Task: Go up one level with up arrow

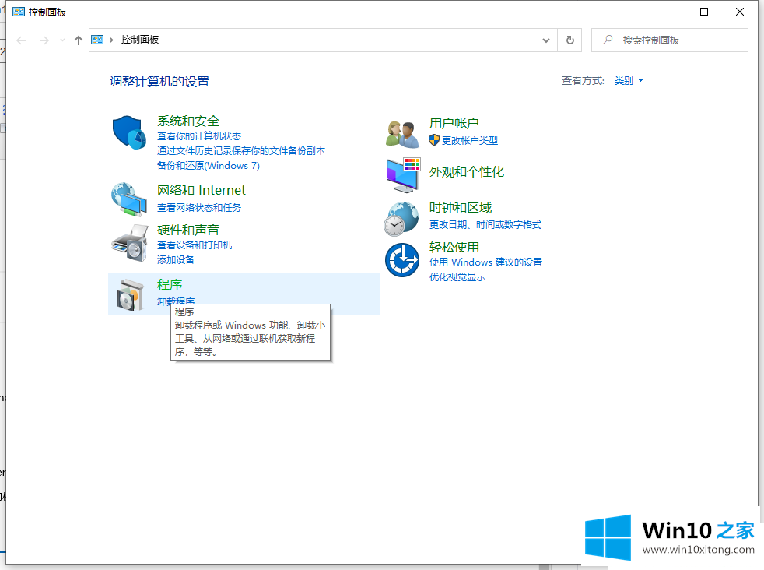Action: click(x=79, y=40)
